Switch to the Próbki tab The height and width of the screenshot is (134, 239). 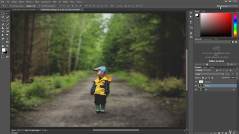(203, 11)
